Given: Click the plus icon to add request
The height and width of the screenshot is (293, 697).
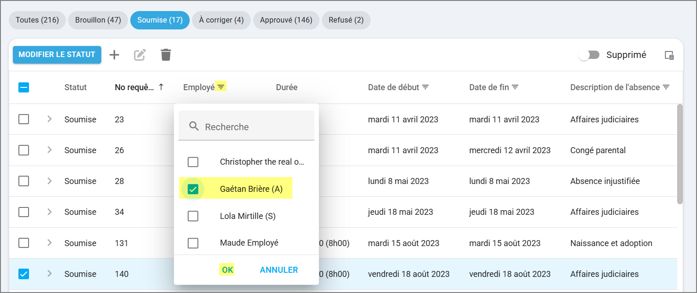Looking at the screenshot, I should pyautogui.click(x=114, y=55).
